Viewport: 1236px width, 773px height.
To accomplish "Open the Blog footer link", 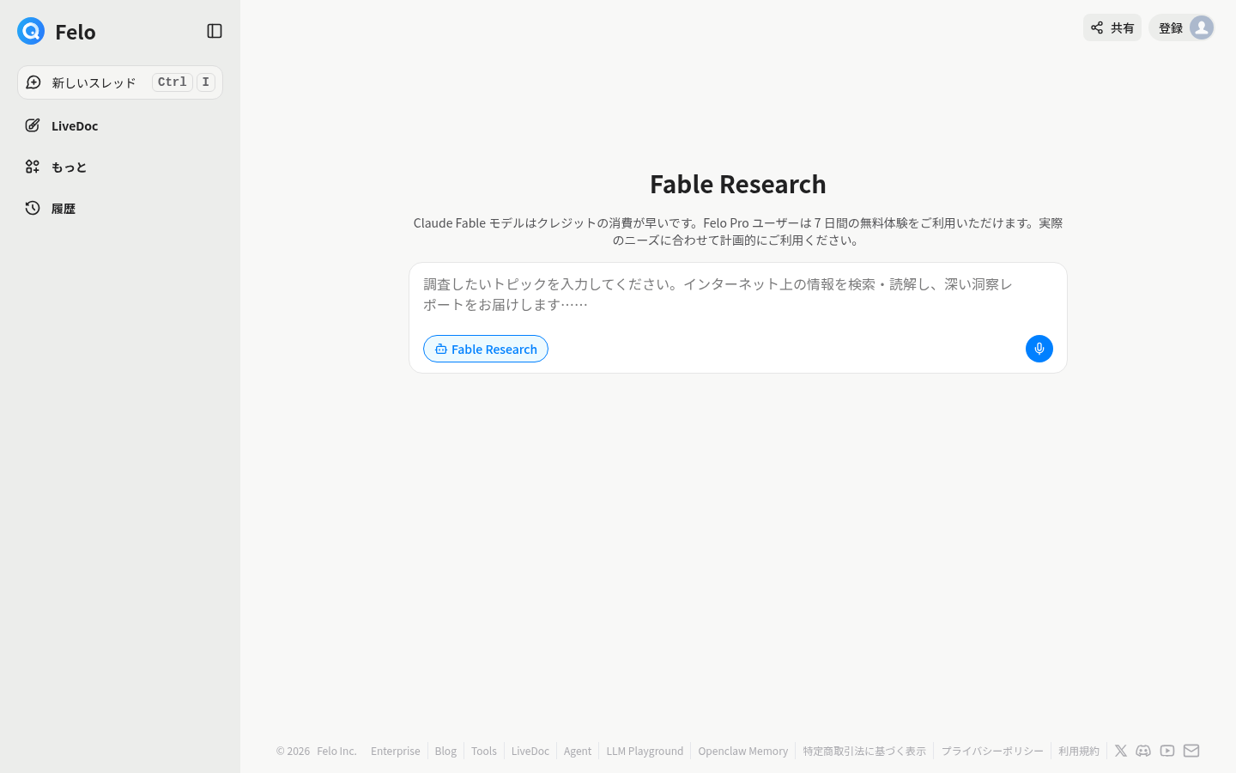I will pos(445,751).
